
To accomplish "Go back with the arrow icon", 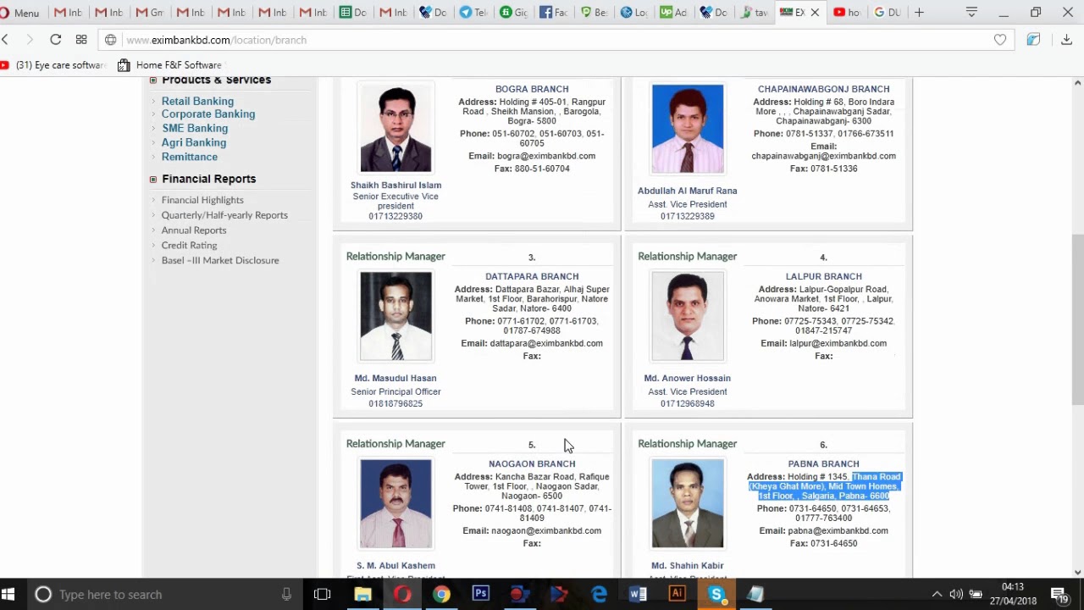I will coord(5,40).
